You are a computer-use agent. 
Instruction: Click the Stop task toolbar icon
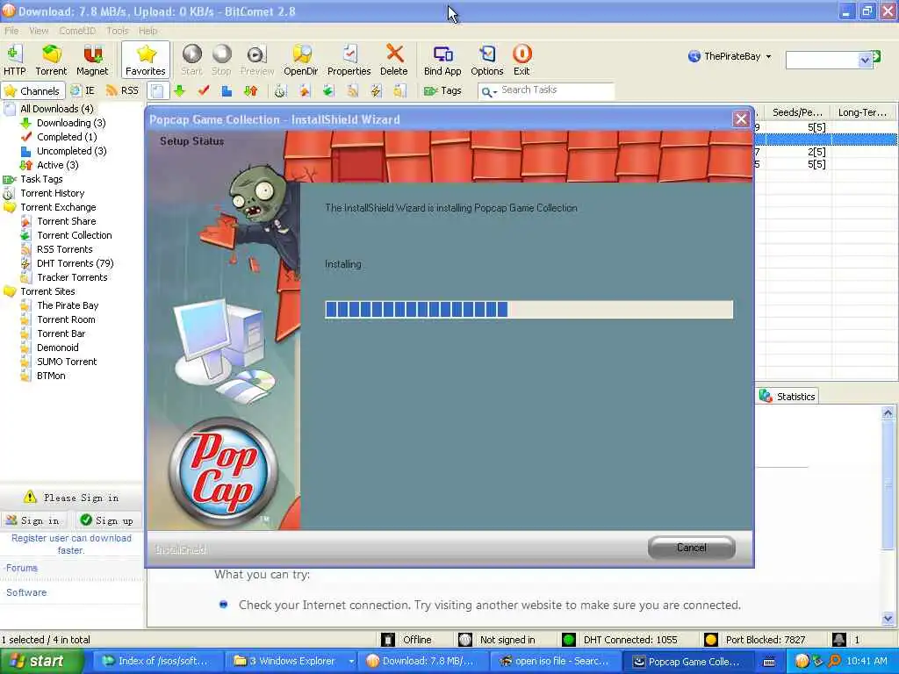pyautogui.click(x=221, y=60)
